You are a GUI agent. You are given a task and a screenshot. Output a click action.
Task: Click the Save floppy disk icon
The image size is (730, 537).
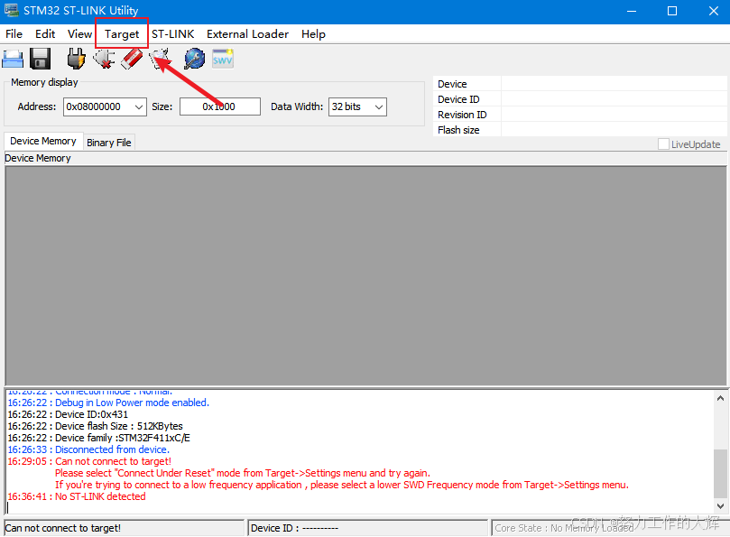pos(40,59)
